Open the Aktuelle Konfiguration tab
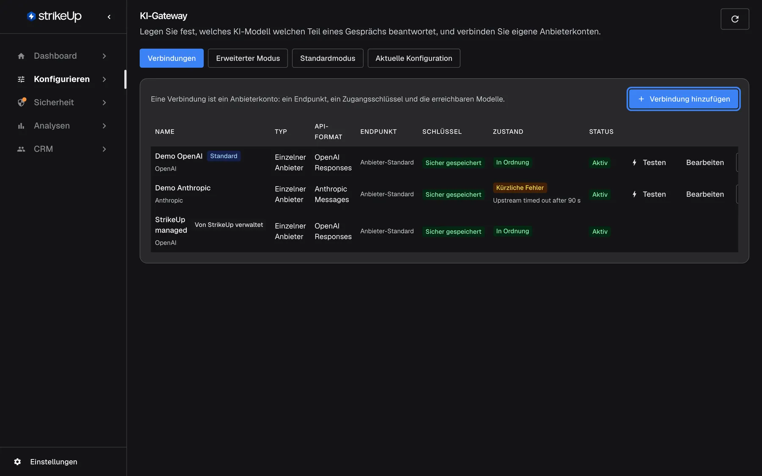The image size is (762, 476). [x=414, y=58]
